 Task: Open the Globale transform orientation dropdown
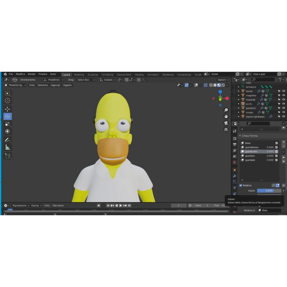[107, 80]
